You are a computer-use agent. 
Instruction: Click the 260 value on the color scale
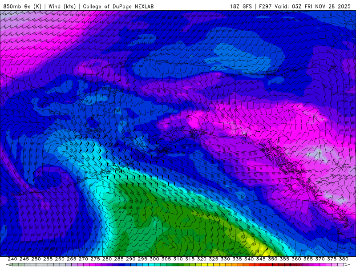point(60,259)
